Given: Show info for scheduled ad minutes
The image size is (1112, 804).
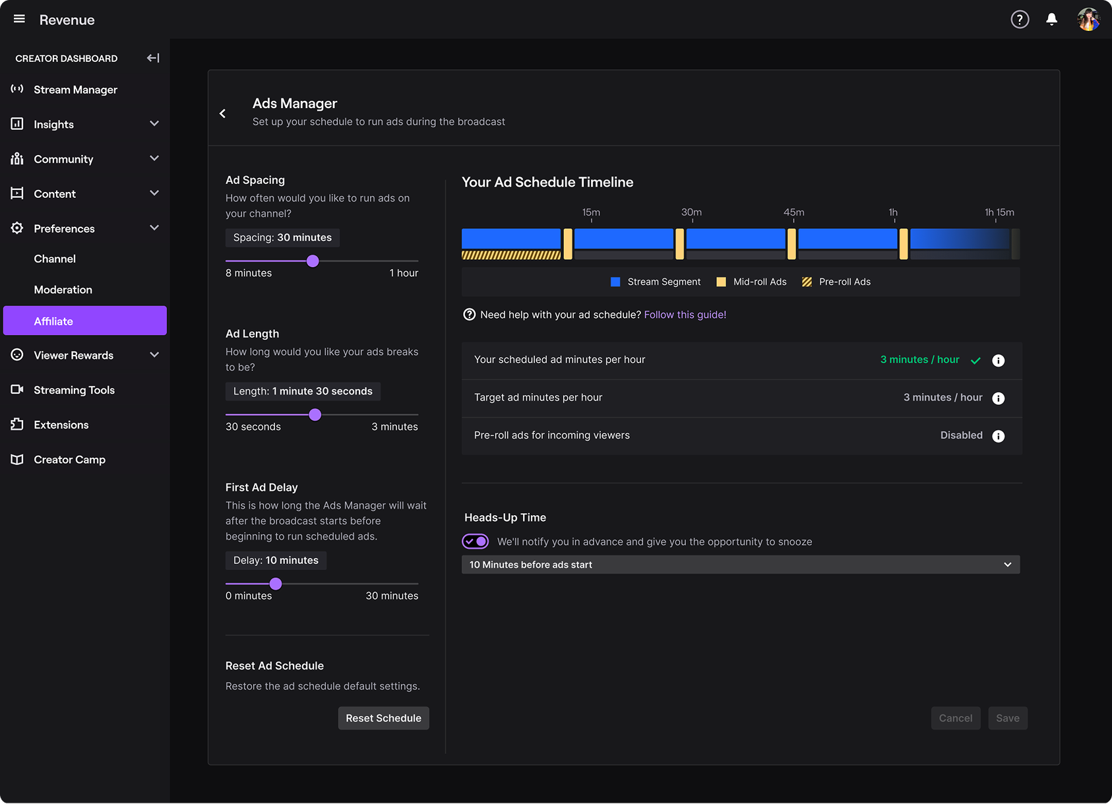Looking at the screenshot, I should click(998, 360).
